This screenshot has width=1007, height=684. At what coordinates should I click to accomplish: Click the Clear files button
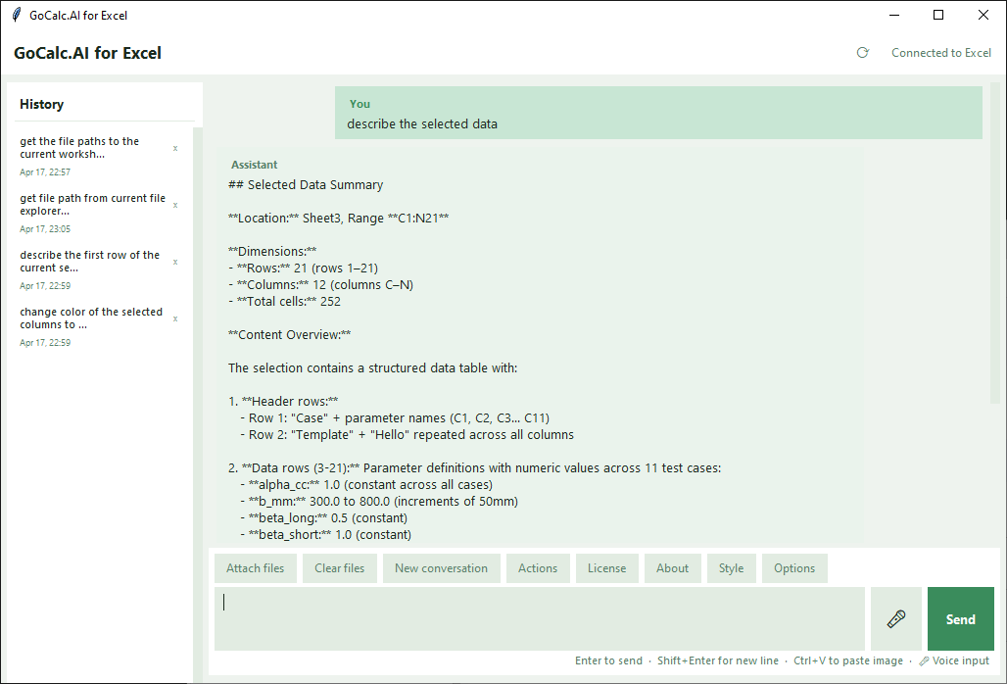point(339,568)
